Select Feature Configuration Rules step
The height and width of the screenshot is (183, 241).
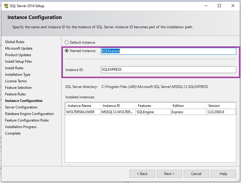27,120
